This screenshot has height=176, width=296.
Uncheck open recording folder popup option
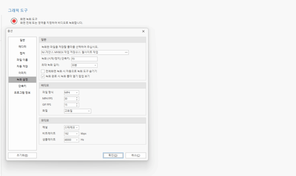[43, 76]
